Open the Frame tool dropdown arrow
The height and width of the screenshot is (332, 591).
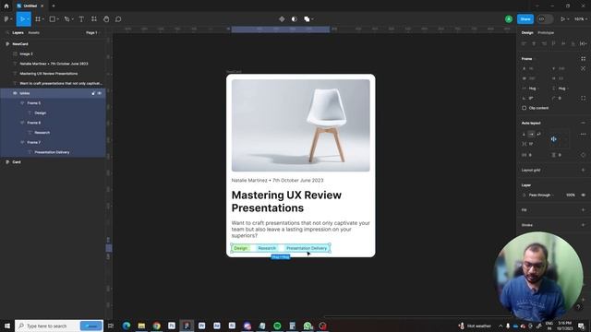coord(43,19)
